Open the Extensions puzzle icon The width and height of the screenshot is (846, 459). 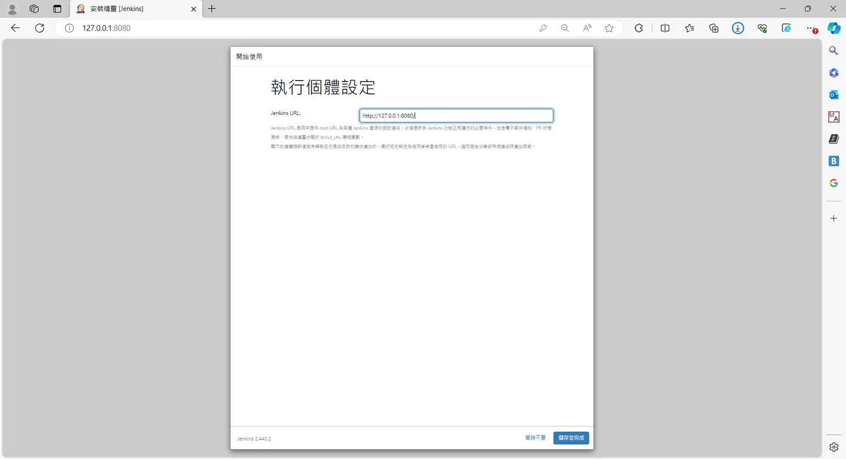click(639, 28)
